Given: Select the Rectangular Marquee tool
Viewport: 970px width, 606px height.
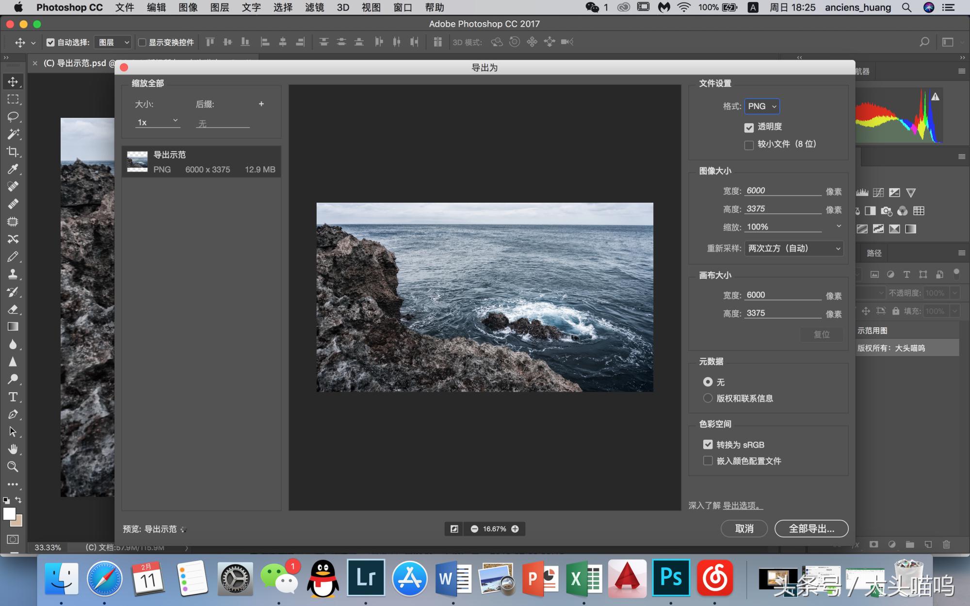Looking at the screenshot, I should click(13, 99).
